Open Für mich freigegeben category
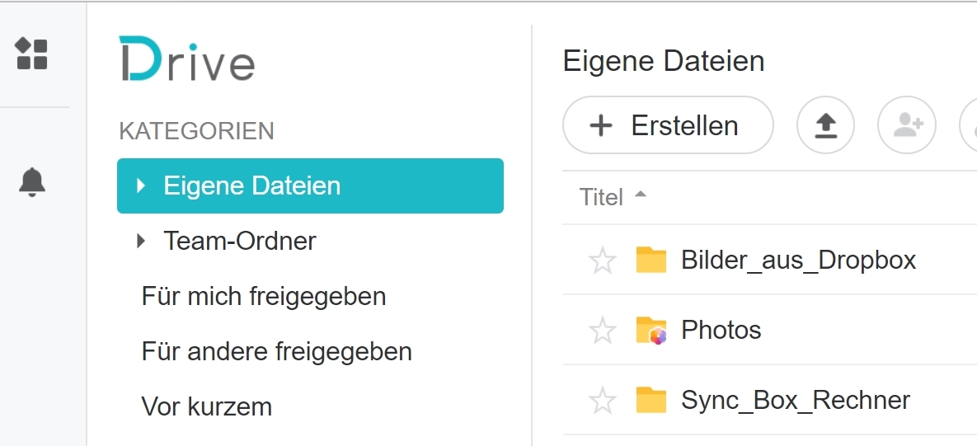 [264, 296]
